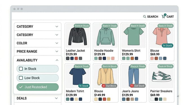Open the pink Blouse product image
The height and width of the screenshot is (105, 189).
tap(161, 36)
